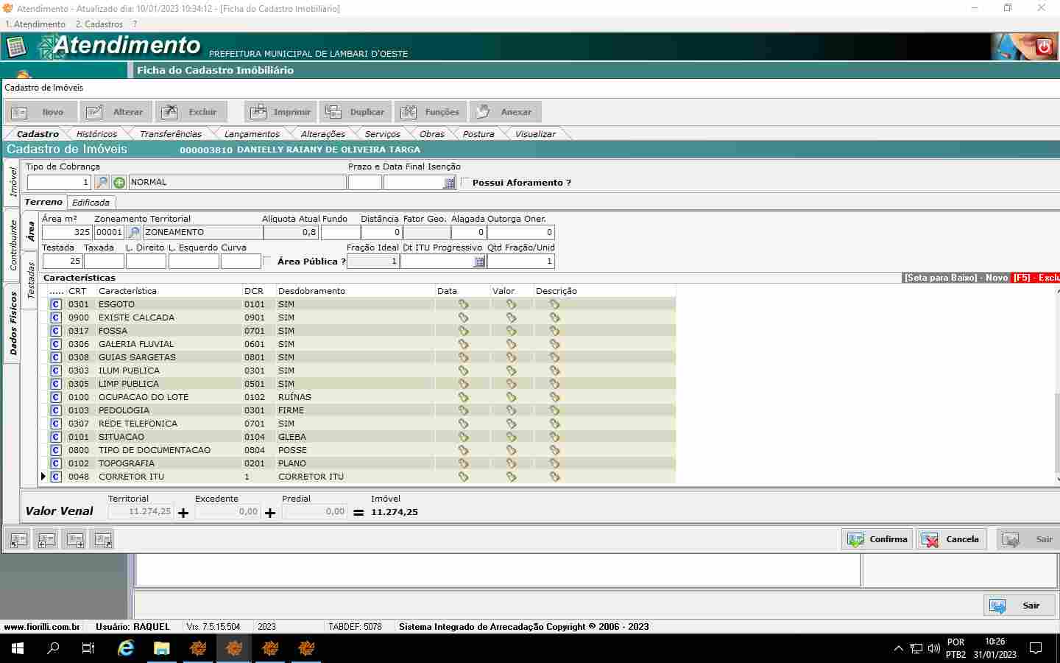Click the red power icon in header
This screenshot has width=1060, height=663.
coord(1044,48)
